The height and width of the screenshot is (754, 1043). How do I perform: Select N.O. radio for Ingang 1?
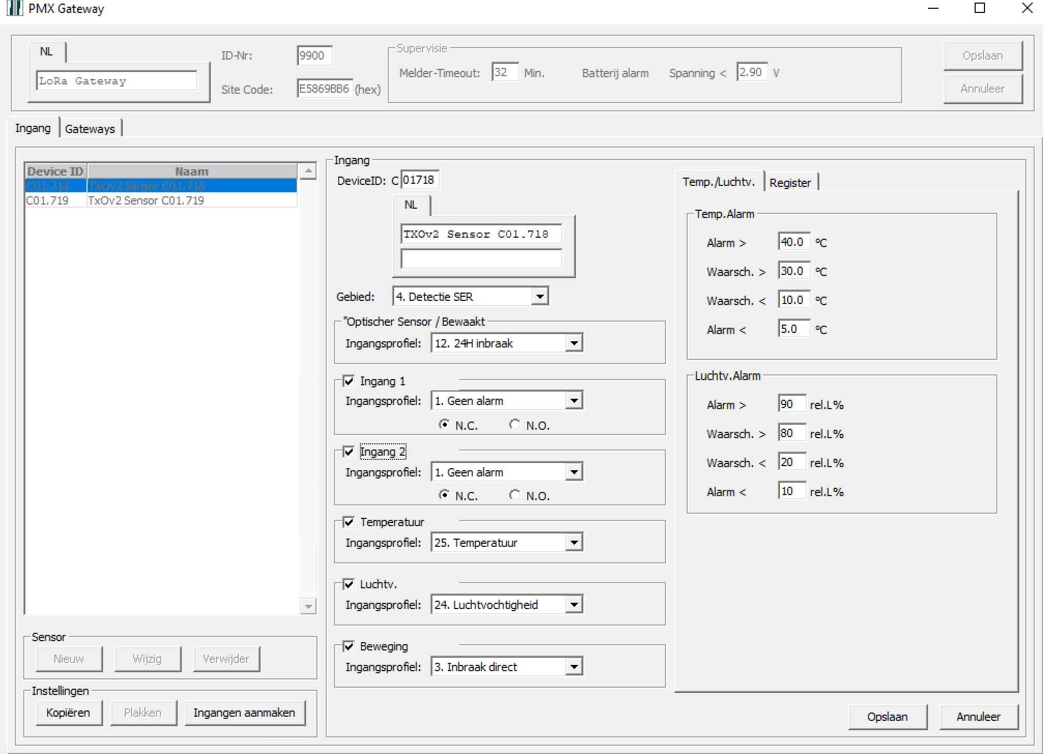(x=515, y=425)
